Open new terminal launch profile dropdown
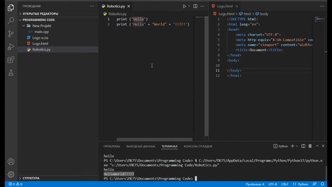Screen dimensions: 332x187 click(x=297, y=146)
